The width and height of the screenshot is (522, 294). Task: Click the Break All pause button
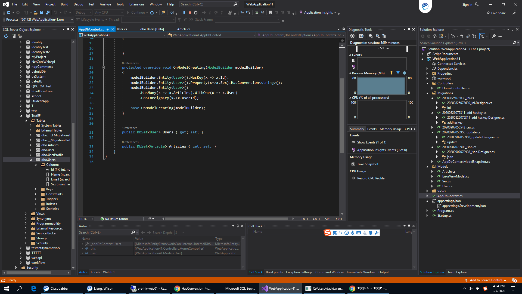[x=184, y=13]
